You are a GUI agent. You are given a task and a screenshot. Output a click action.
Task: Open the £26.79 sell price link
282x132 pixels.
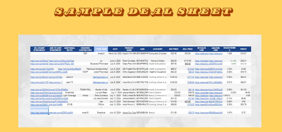pyautogui.click(x=191, y=113)
